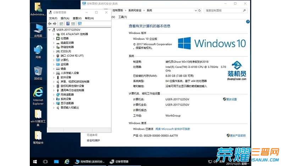Click the blue question mark Help toolbar icon
This screenshot has height=166, width=281.
(x=68, y=24)
